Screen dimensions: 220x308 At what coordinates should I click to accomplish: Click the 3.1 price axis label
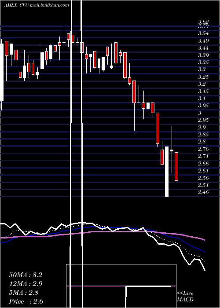click(x=202, y=99)
